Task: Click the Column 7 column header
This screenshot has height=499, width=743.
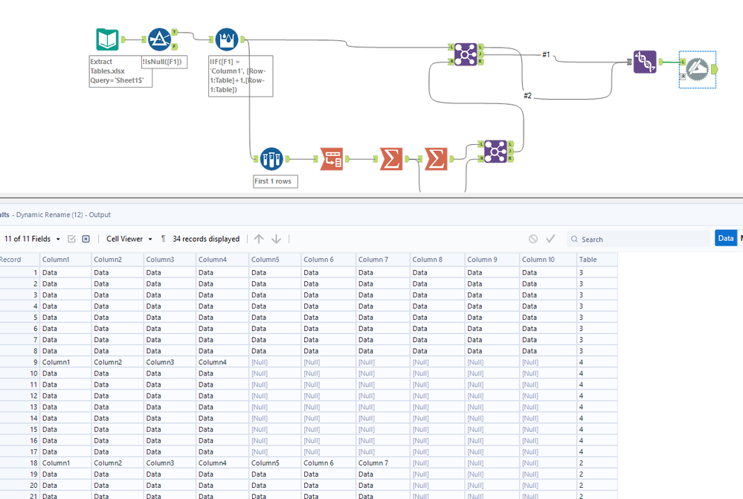Action: tap(383, 260)
